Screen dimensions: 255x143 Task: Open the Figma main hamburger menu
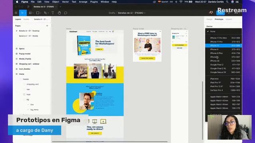point(16,13)
